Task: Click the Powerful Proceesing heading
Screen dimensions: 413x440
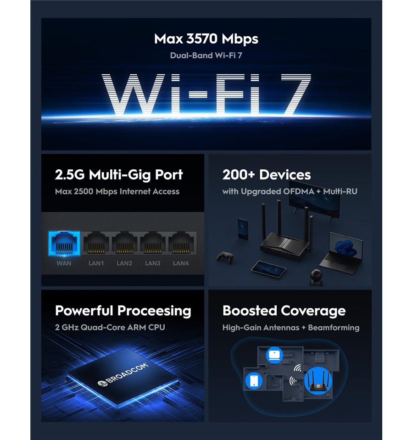Action: [x=123, y=311]
